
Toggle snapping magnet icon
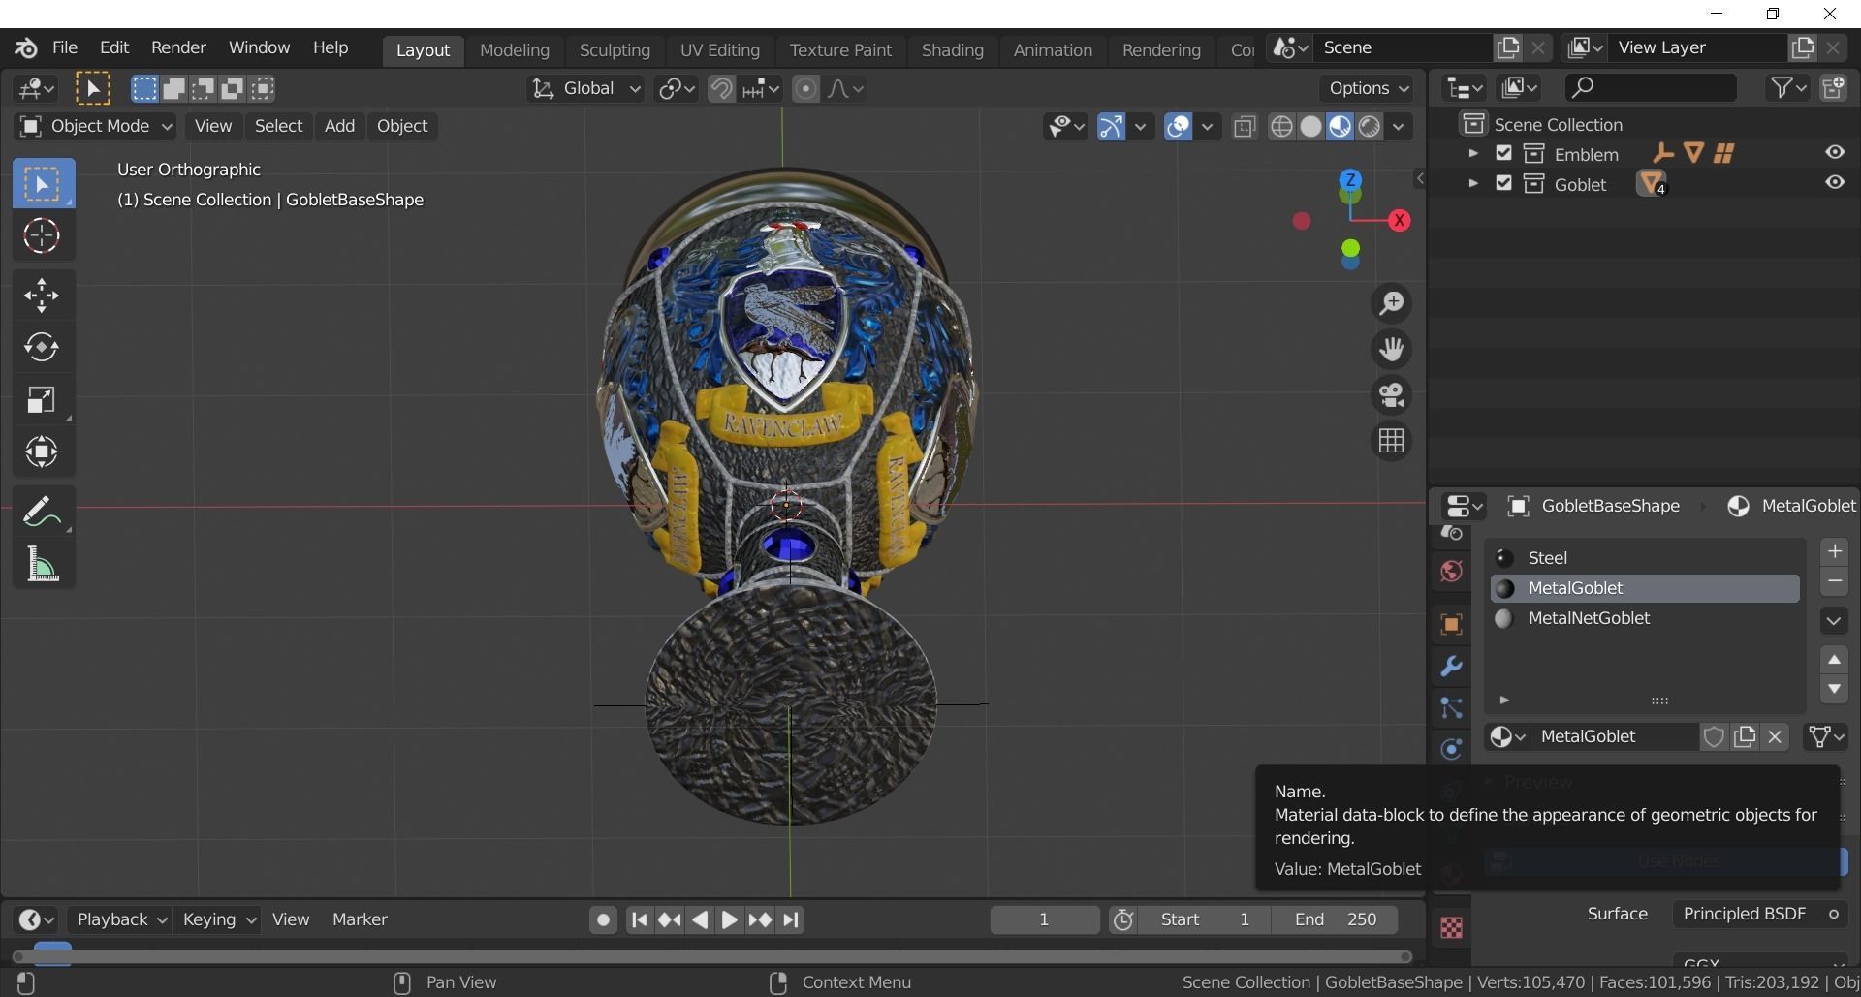coord(721,89)
